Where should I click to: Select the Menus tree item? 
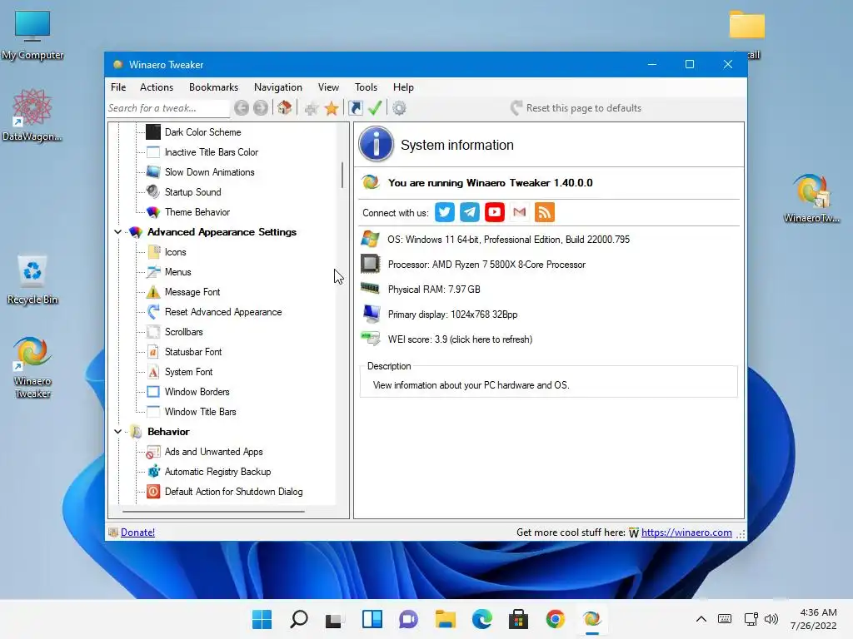pyautogui.click(x=178, y=272)
